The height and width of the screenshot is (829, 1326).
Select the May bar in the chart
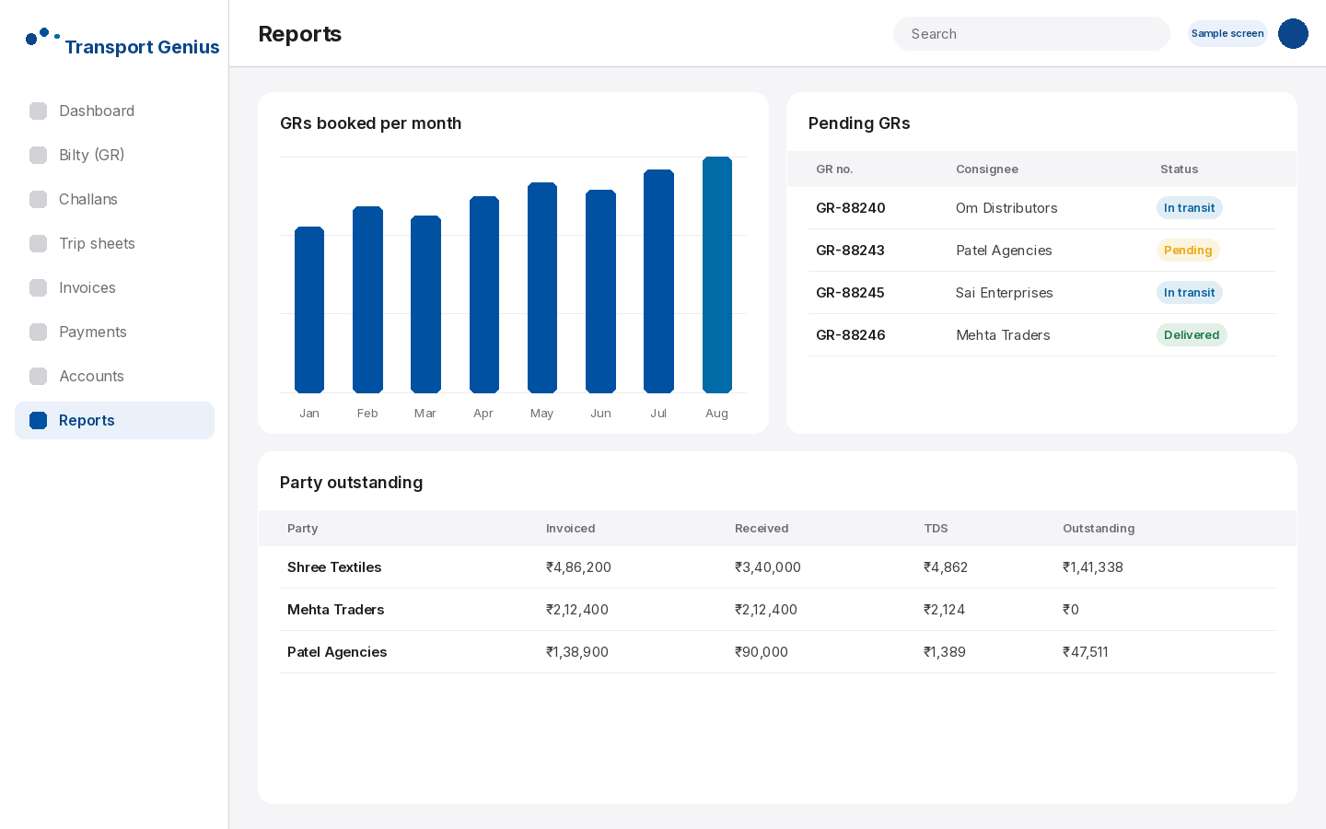pyautogui.click(x=542, y=287)
